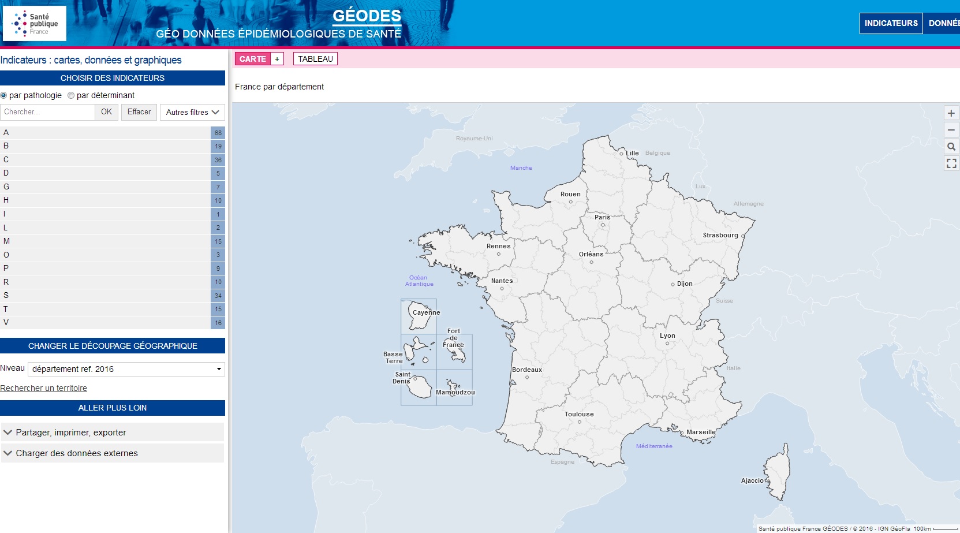Expand the 'C' indicator group
960x533 pixels.
point(113,159)
